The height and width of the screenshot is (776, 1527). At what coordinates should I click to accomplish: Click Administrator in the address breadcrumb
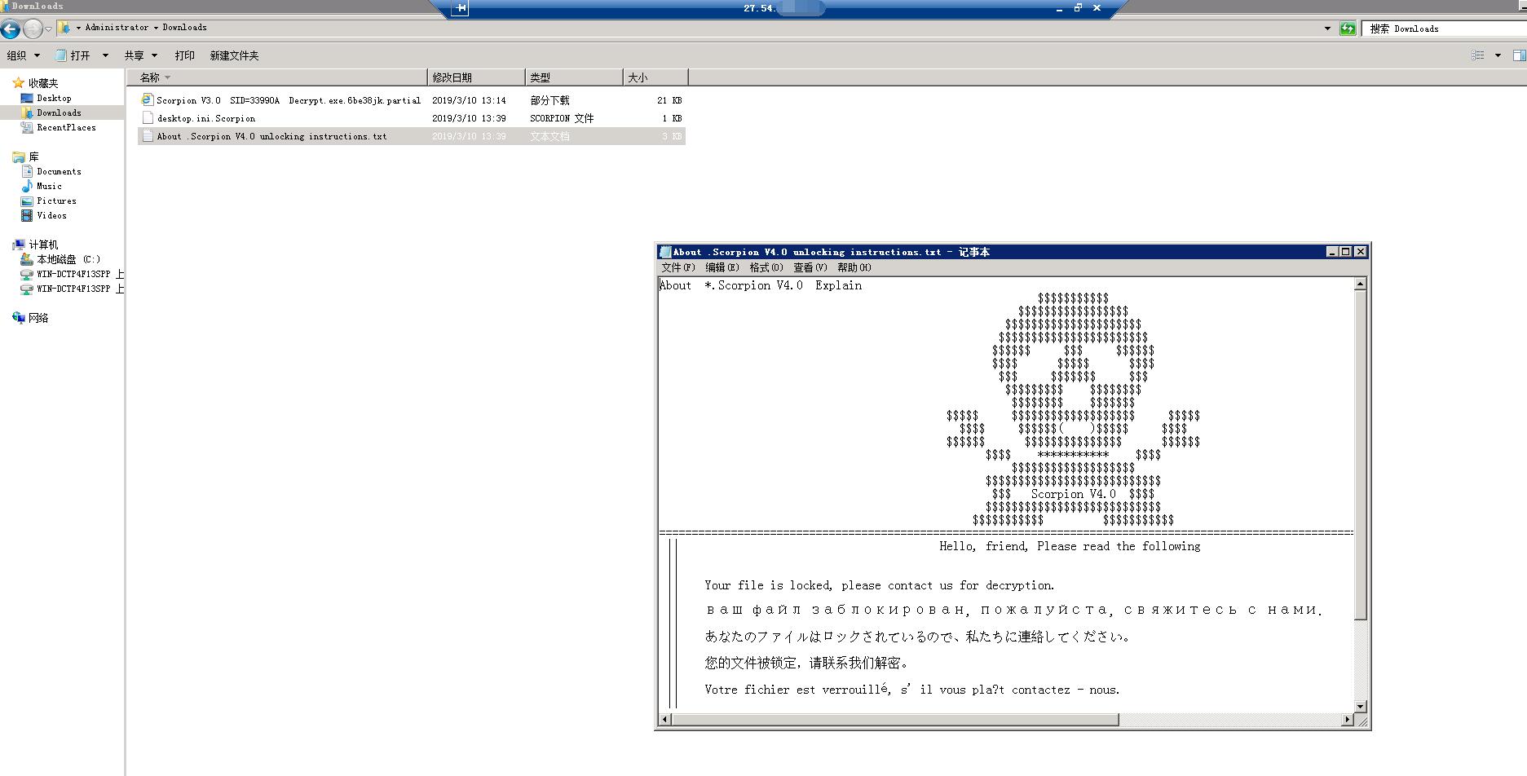(117, 28)
